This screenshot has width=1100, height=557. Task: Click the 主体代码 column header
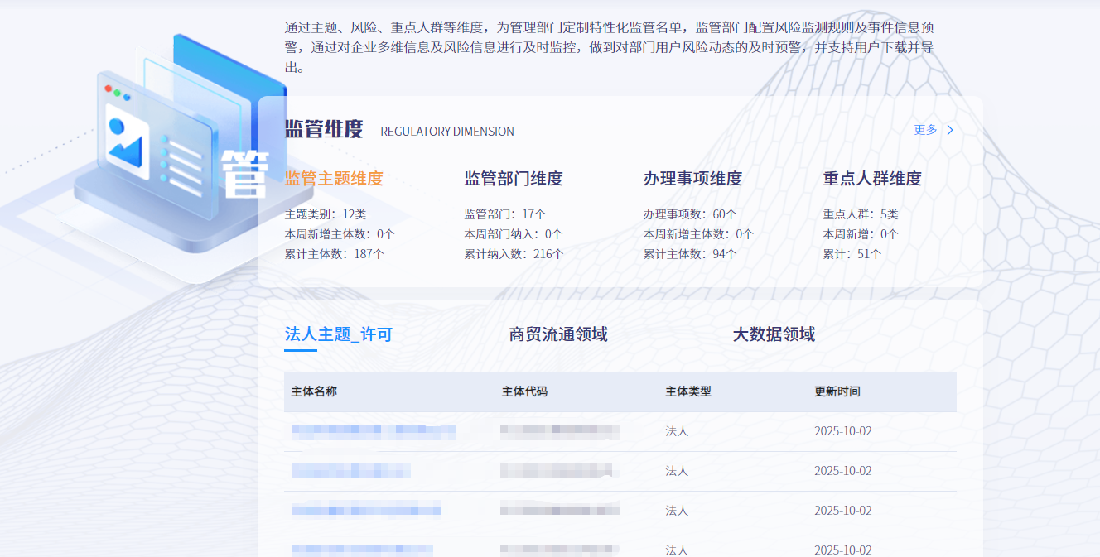pos(524,391)
